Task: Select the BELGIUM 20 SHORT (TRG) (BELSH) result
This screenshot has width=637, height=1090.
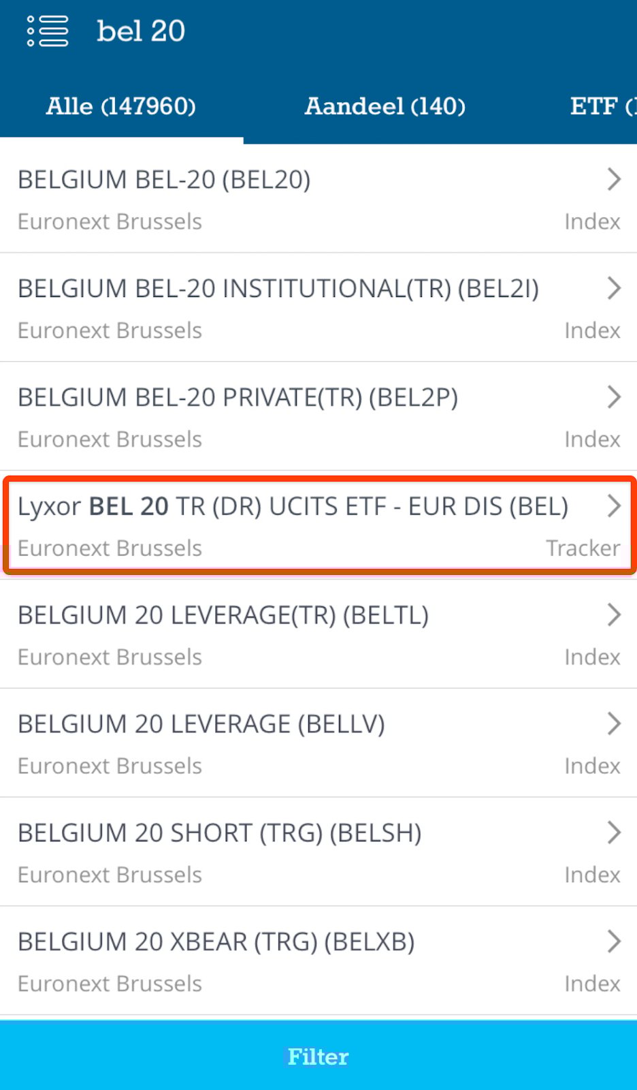Action: (x=272, y=852)
